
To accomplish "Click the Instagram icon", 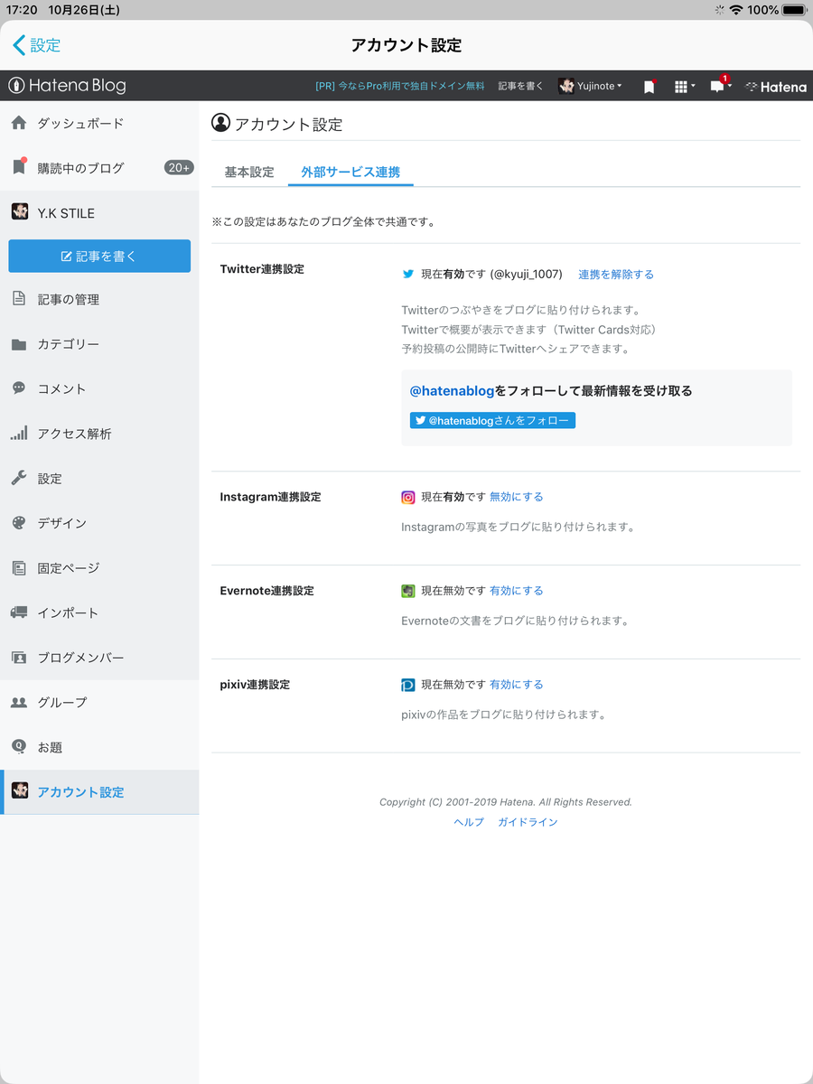I will tap(408, 497).
